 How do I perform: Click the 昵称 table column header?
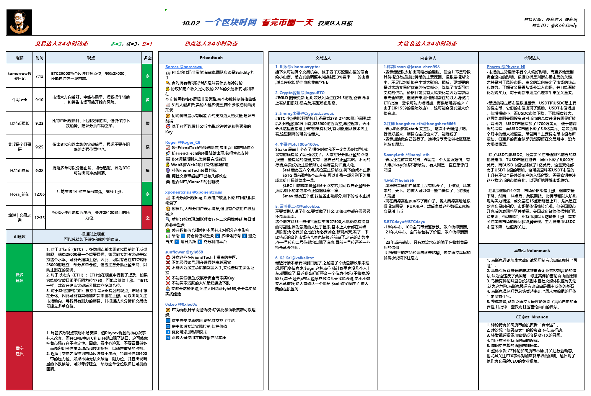pyautogui.click(x=19, y=58)
